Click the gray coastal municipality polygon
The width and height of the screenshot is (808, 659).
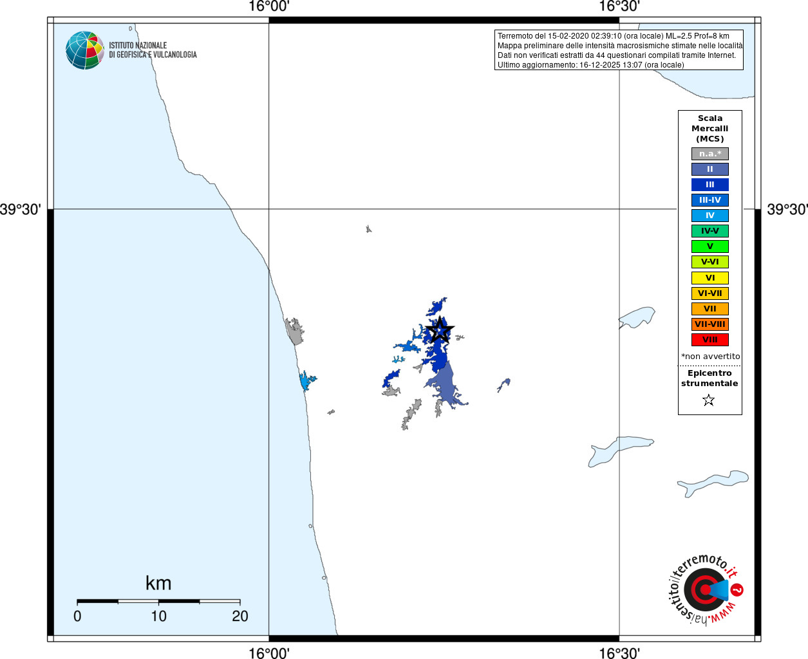294,331
